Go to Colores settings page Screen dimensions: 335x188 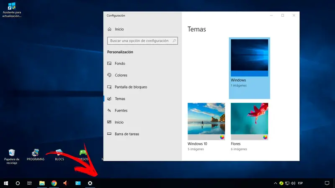pos(121,75)
